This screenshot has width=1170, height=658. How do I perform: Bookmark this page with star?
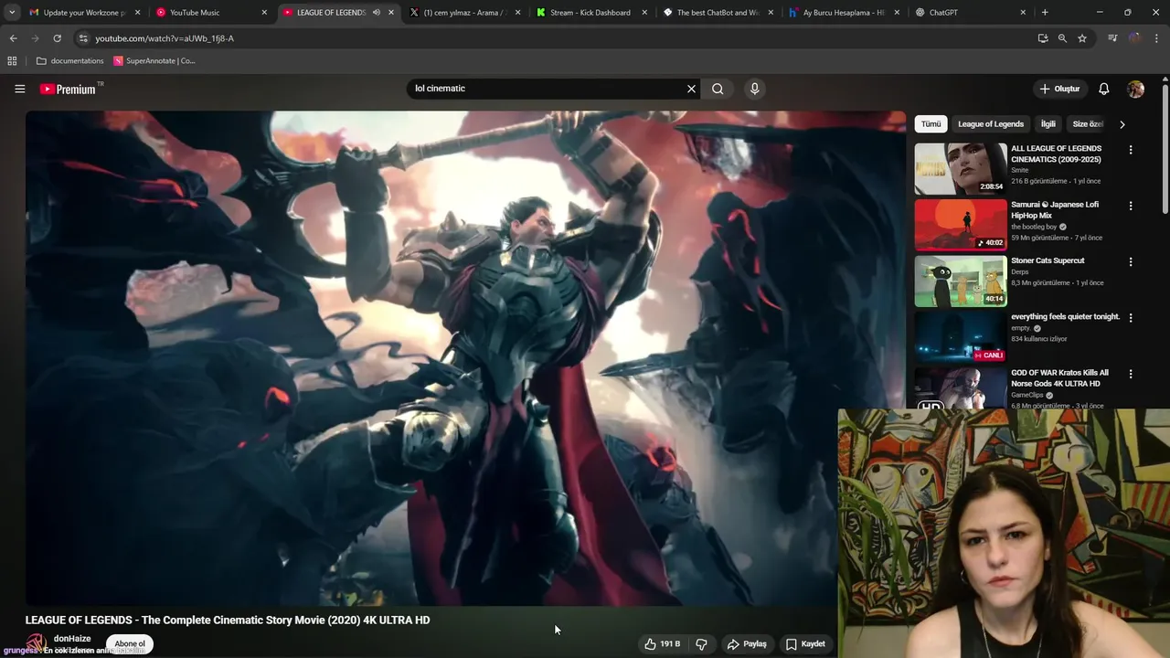click(x=1082, y=38)
